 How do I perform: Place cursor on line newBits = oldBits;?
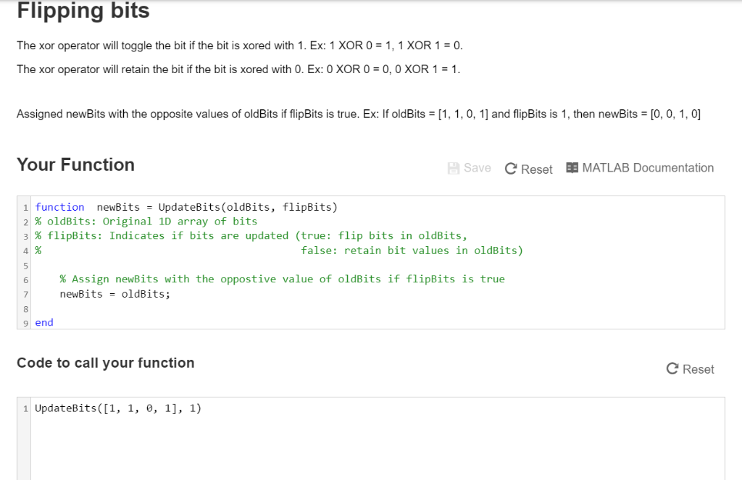pos(115,294)
